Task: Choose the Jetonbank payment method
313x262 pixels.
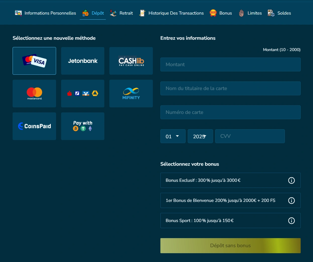Action: click(82, 61)
